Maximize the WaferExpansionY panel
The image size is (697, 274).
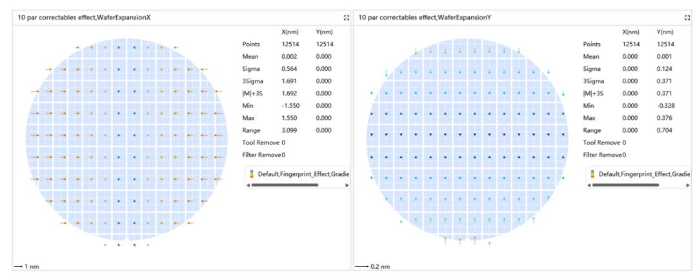tap(688, 18)
